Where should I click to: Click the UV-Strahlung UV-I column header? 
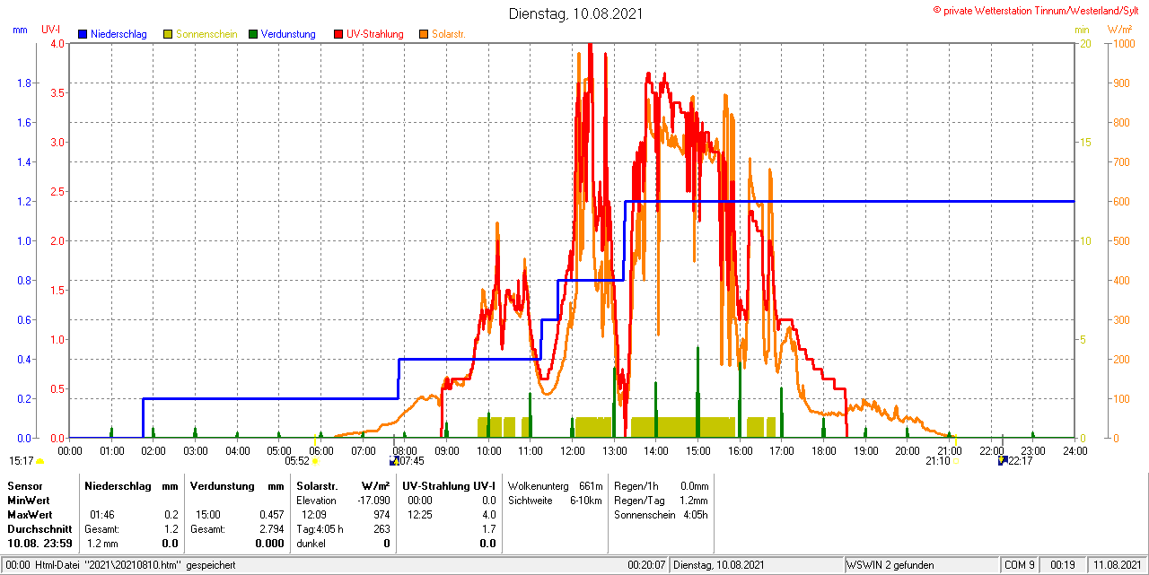click(x=449, y=486)
